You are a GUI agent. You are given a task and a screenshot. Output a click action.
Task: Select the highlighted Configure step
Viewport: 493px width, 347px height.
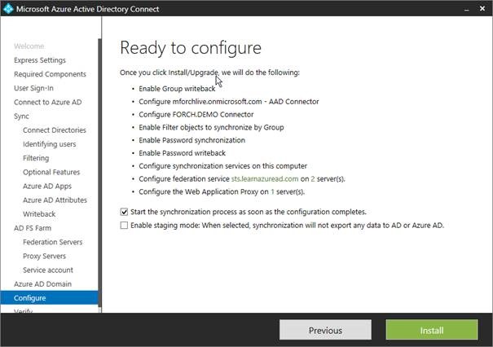[49, 297]
